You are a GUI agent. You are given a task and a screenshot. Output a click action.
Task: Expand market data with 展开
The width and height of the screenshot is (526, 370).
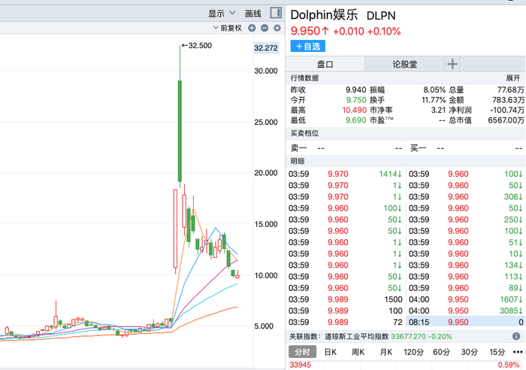tap(513, 78)
